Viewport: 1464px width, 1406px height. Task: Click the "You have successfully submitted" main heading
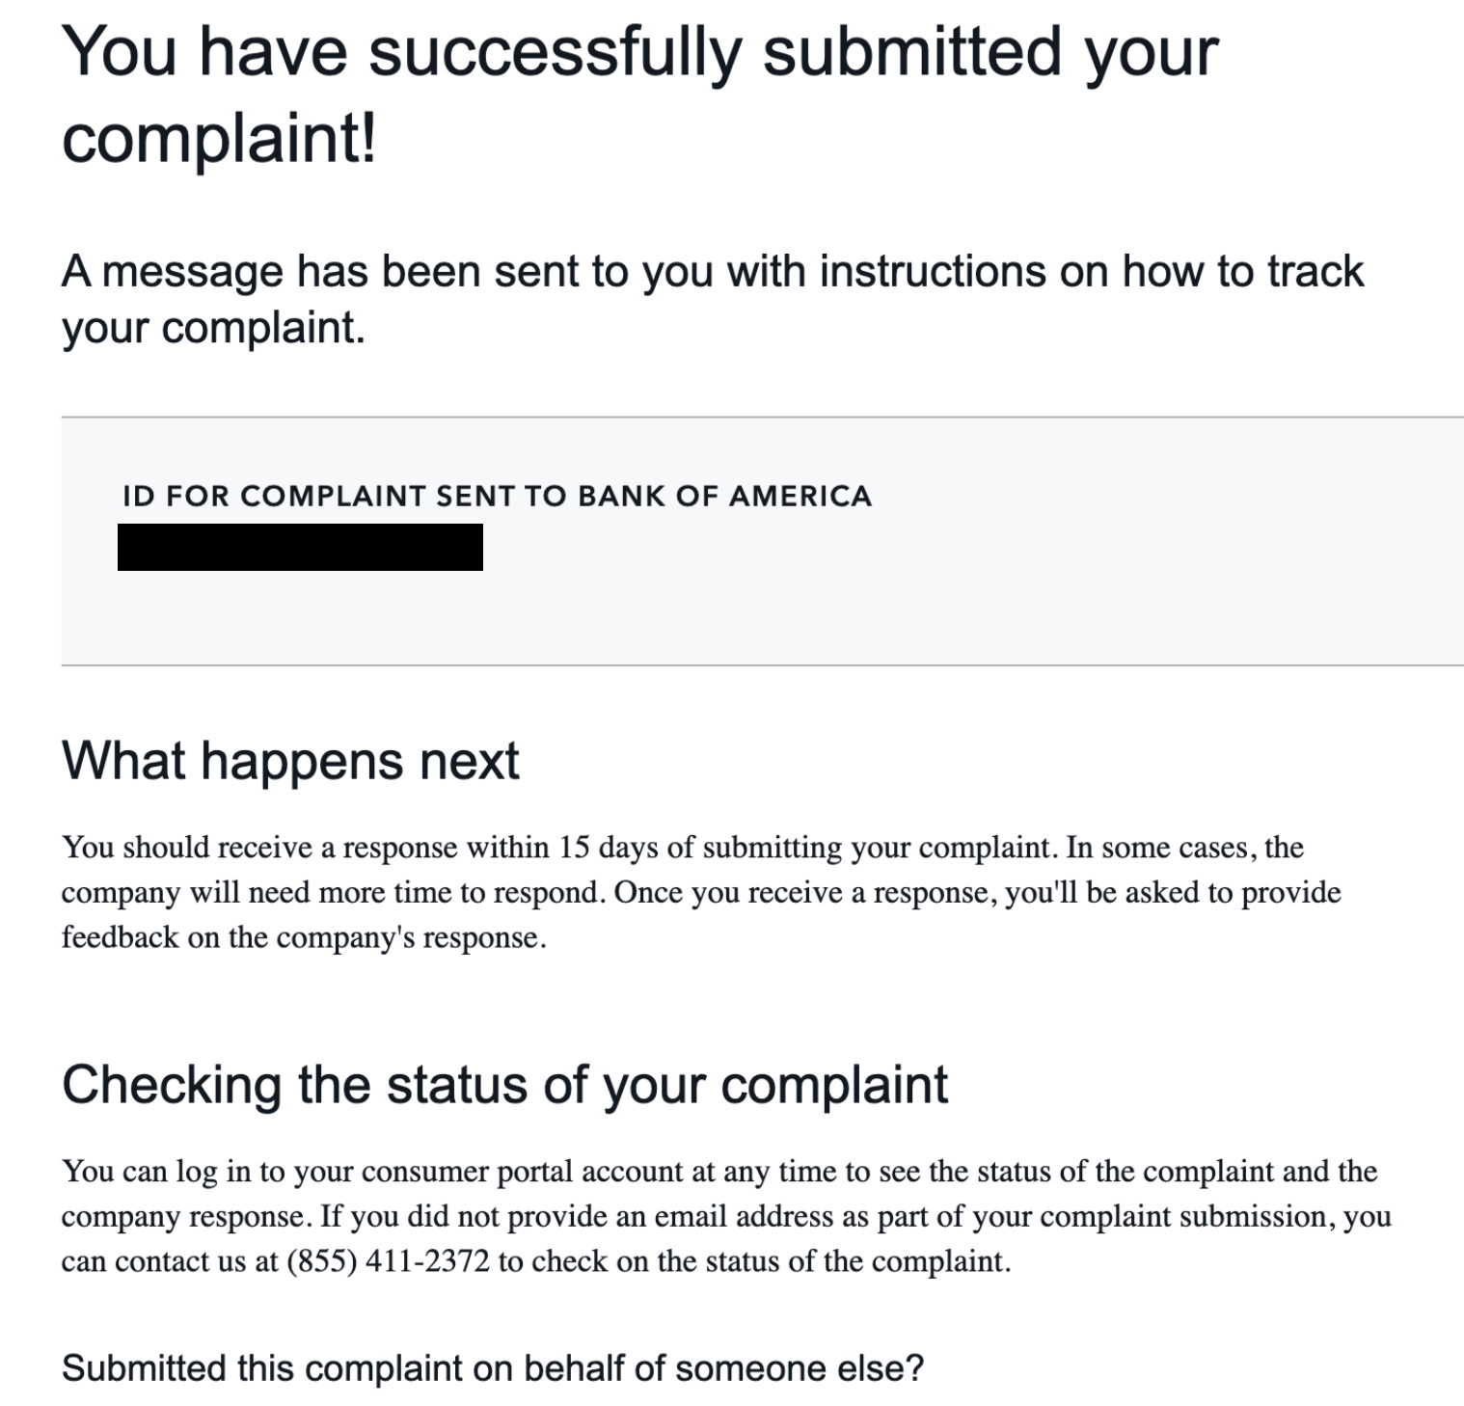point(638,52)
